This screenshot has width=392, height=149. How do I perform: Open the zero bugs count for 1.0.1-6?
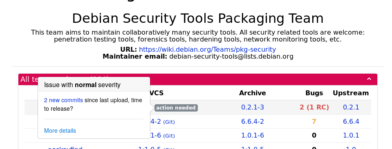pyautogui.click(x=314, y=136)
